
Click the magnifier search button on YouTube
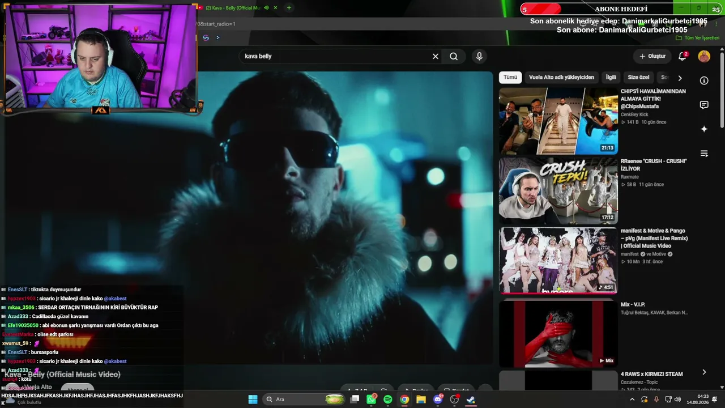(x=454, y=57)
